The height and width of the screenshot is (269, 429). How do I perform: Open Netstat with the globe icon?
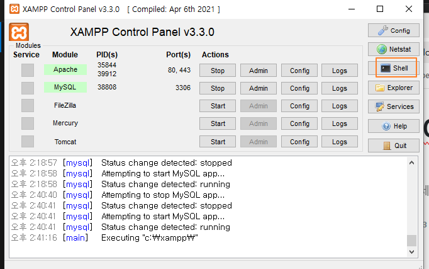393,49
